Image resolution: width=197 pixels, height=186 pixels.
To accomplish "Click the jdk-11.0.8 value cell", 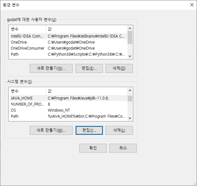I will click(x=78, y=98).
